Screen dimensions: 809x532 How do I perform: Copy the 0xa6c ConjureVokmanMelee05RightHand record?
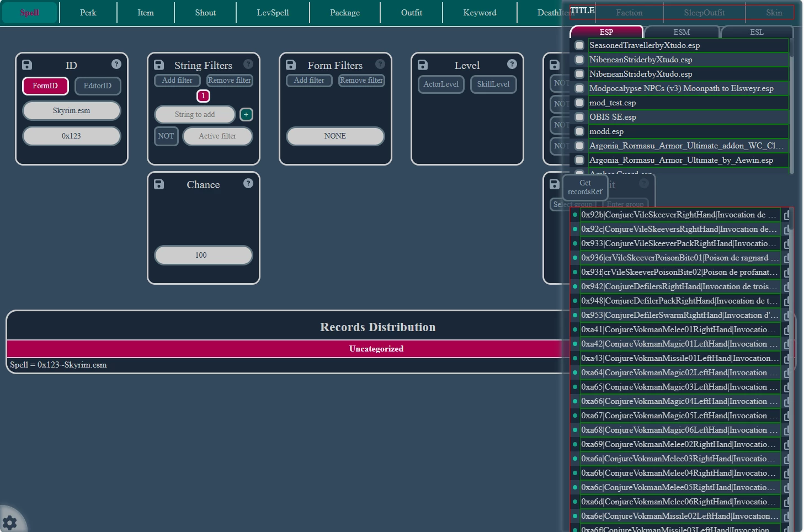pyautogui.click(x=787, y=488)
